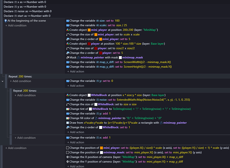Click fill color icon for minimap_painter action

click(x=68, y=118)
